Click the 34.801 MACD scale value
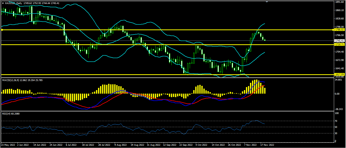Screen dimensions: 346x148 tap(338, 80)
